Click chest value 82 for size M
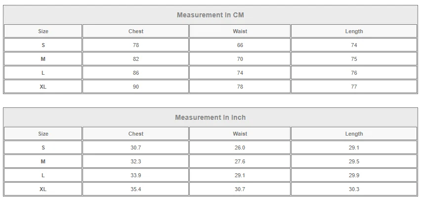Image resolution: width=422 pixels, height=200 pixels. pos(136,59)
